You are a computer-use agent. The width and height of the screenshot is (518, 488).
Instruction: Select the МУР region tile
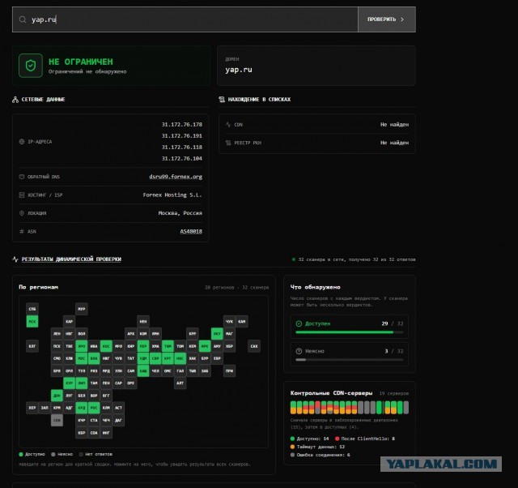click(82, 309)
